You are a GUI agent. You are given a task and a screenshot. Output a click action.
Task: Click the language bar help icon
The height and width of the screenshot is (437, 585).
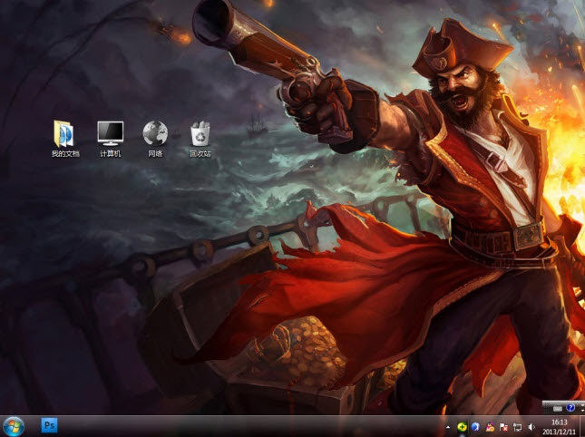click(570, 408)
